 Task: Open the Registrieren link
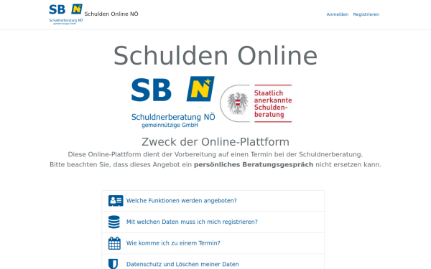(x=366, y=14)
